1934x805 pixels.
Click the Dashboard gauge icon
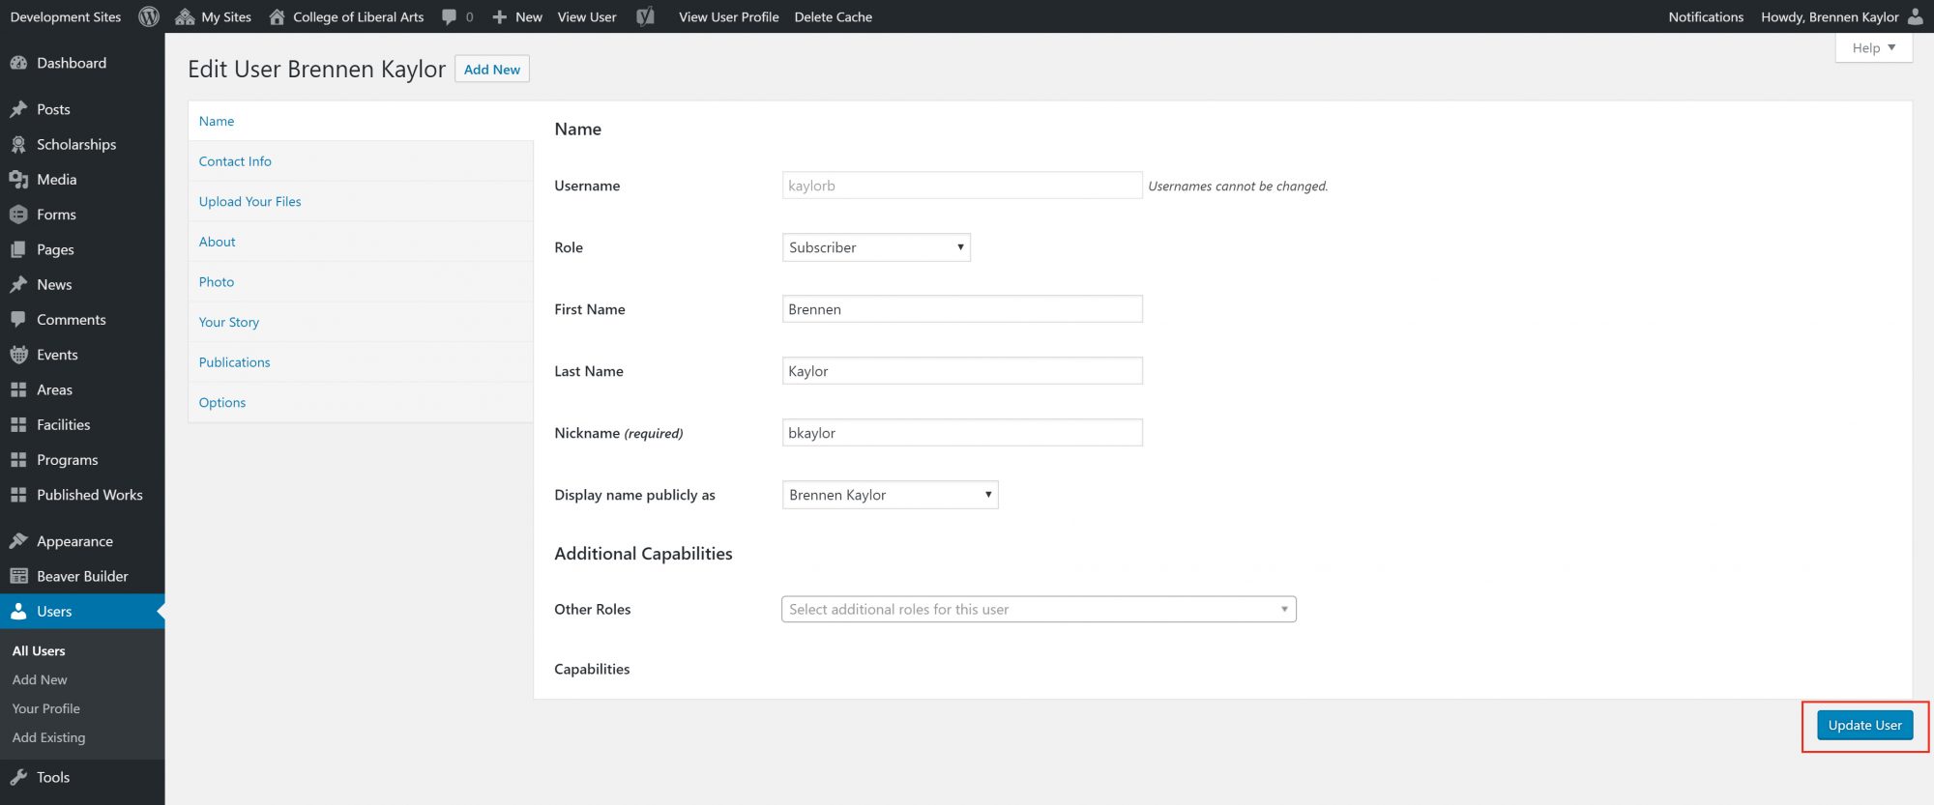pyautogui.click(x=18, y=63)
